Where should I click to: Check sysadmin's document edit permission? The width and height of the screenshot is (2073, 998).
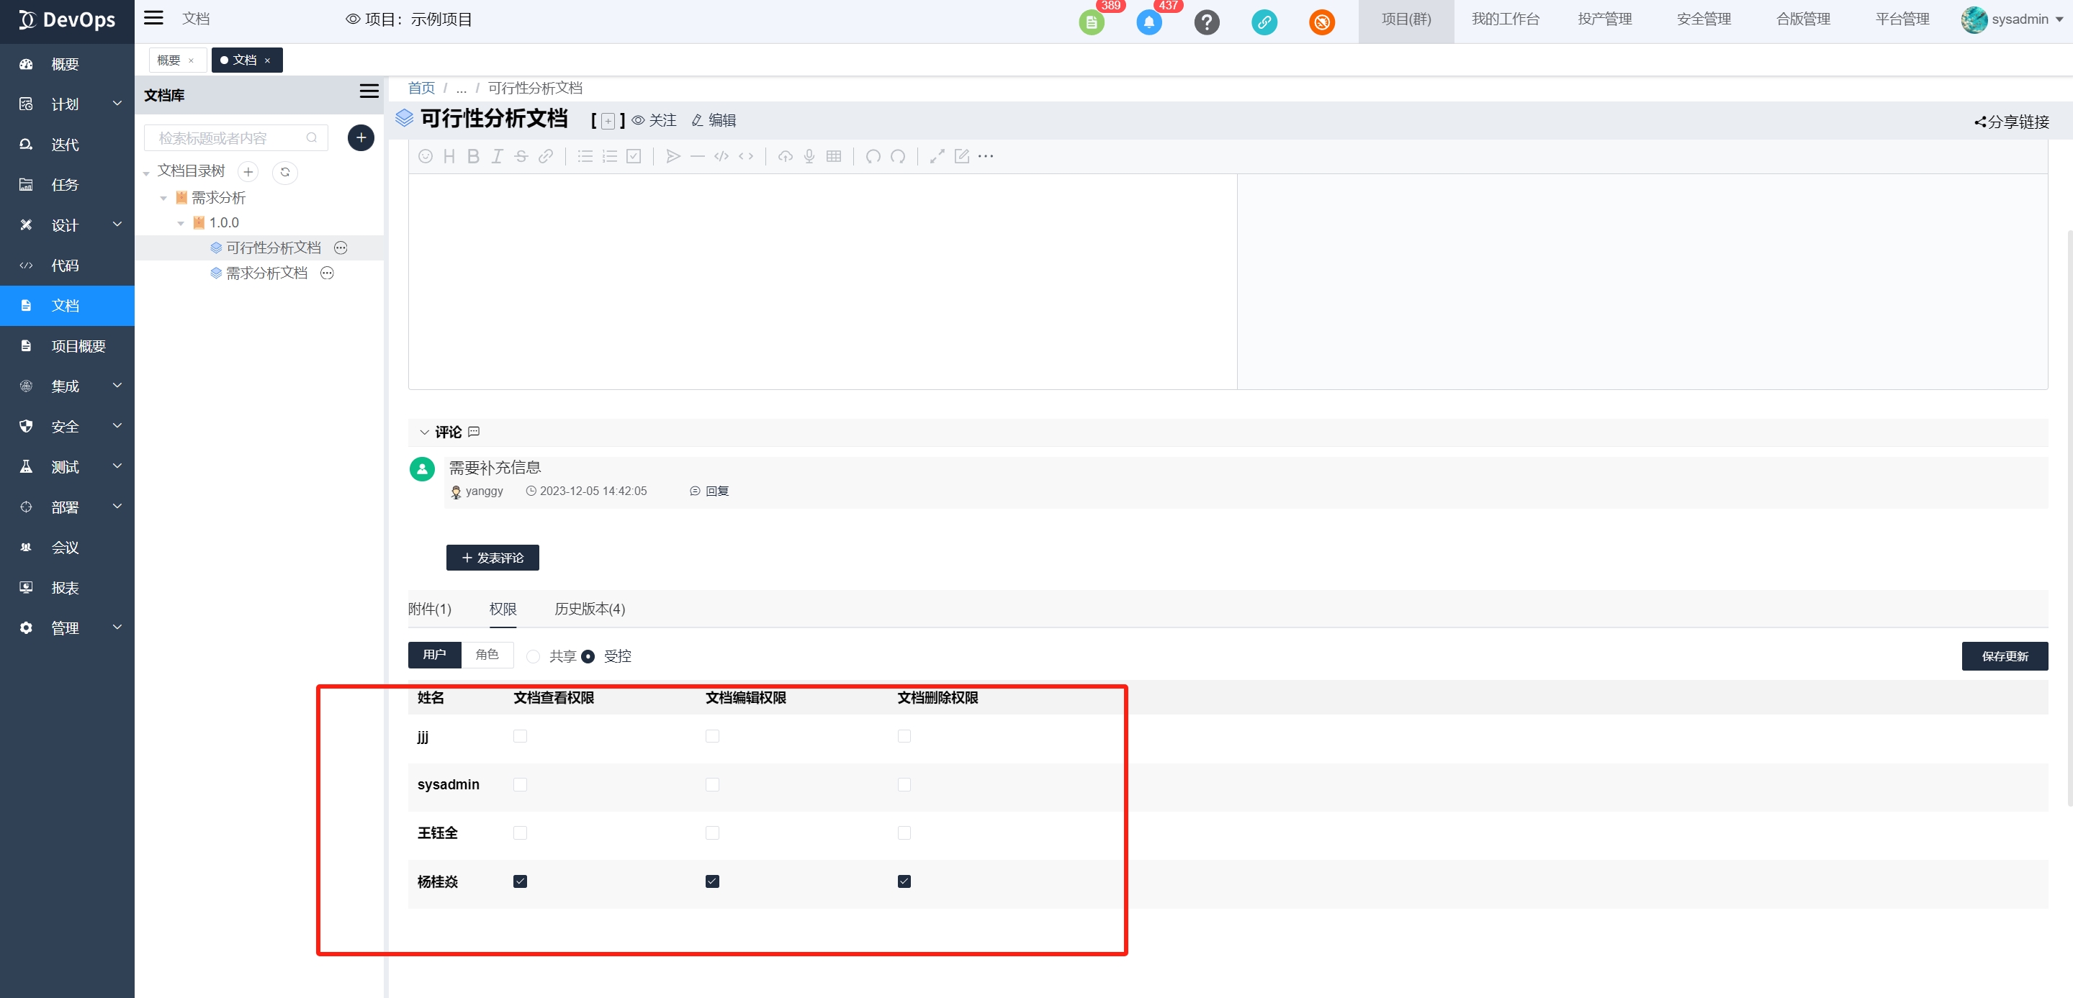point(712,784)
